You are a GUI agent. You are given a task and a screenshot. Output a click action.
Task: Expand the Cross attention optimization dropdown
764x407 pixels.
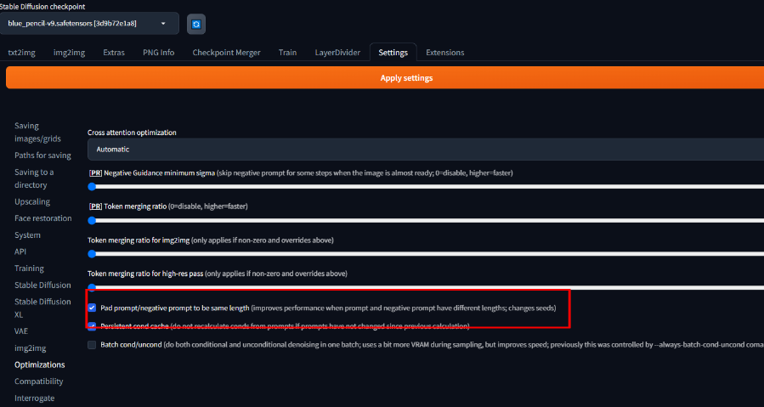point(425,149)
